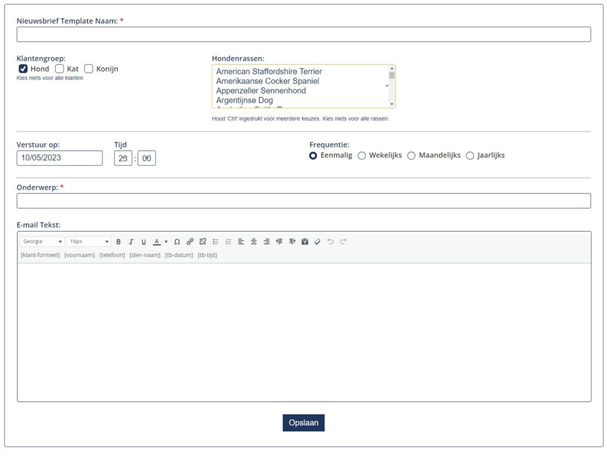This screenshot has width=607, height=457.
Task: Align text right
Action: pyautogui.click(x=266, y=241)
